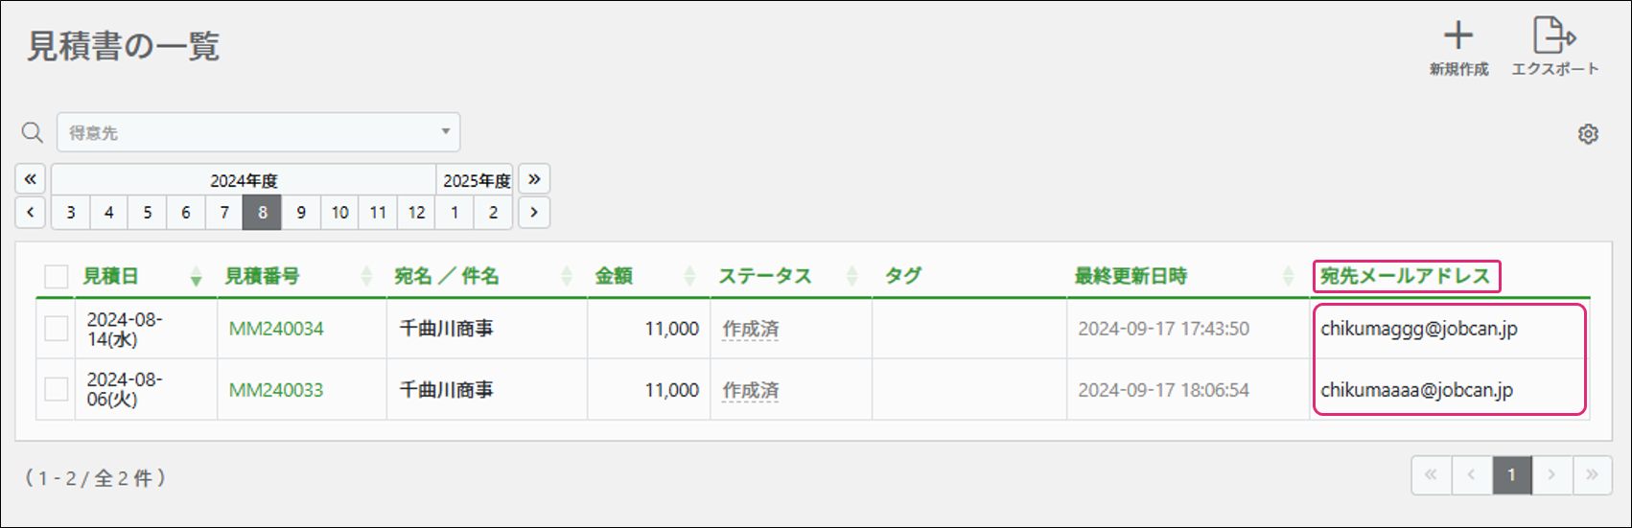Click page 1 pagination button
Screen dimensions: 1632x528
[1511, 474]
